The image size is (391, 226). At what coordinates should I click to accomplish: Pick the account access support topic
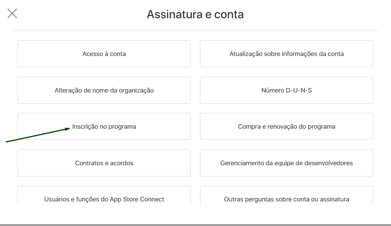(104, 54)
